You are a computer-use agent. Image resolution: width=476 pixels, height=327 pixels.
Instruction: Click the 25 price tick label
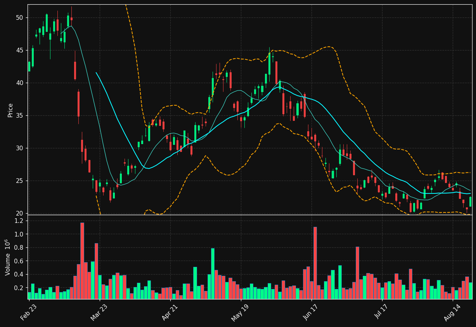pyautogui.click(x=19, y=181)
